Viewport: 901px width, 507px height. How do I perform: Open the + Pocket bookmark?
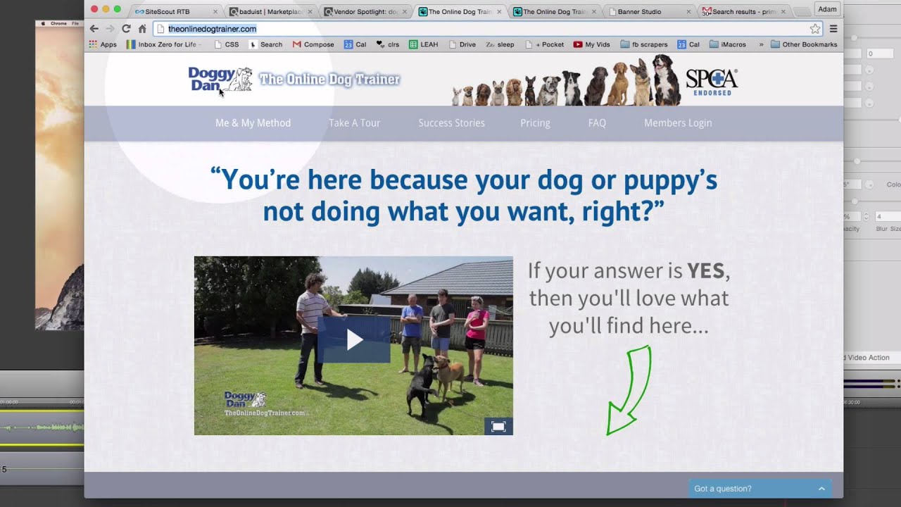(x=545, y=44)
